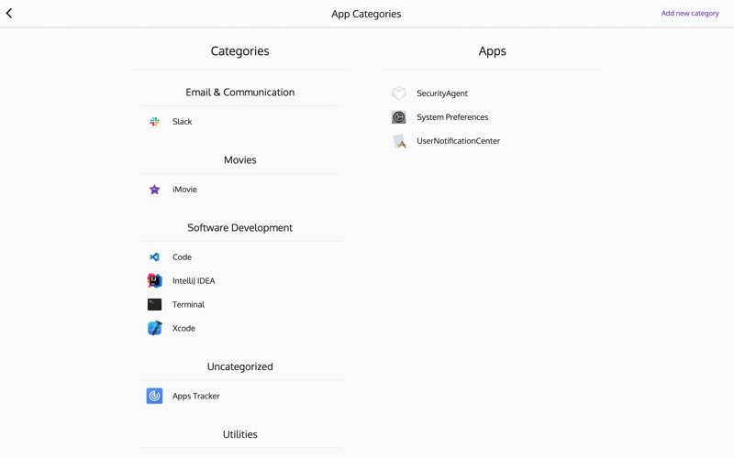Click the Email & Communication category header
The width and height of the screenshot is (734, 458).
(240, 93)
